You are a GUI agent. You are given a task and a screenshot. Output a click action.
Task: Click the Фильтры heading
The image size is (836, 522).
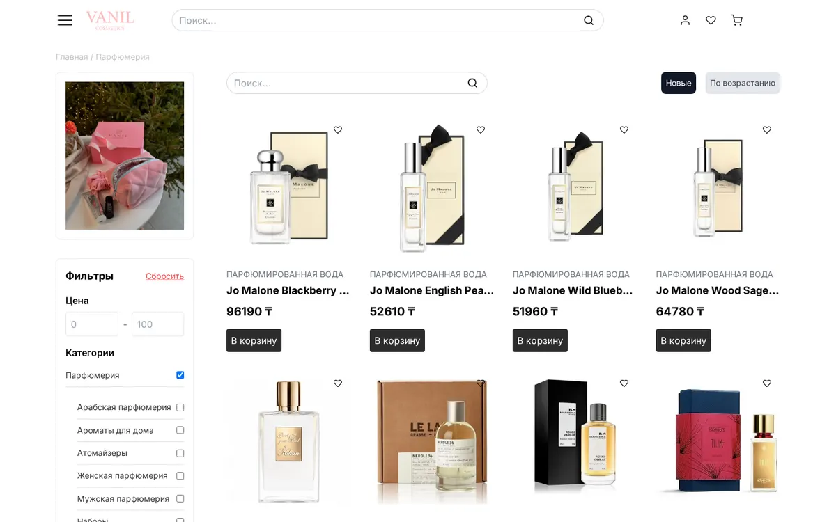coord(89,276)
